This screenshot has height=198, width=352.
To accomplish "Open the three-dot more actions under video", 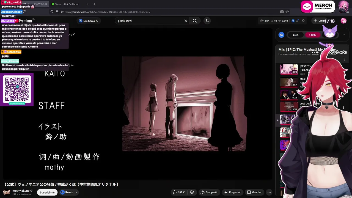I will click(x=269, y=192).
